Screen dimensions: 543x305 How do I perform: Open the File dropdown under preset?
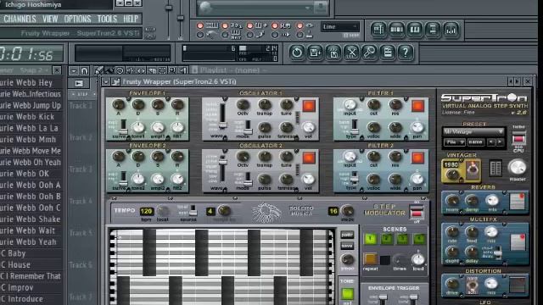(x=455, y=142)
